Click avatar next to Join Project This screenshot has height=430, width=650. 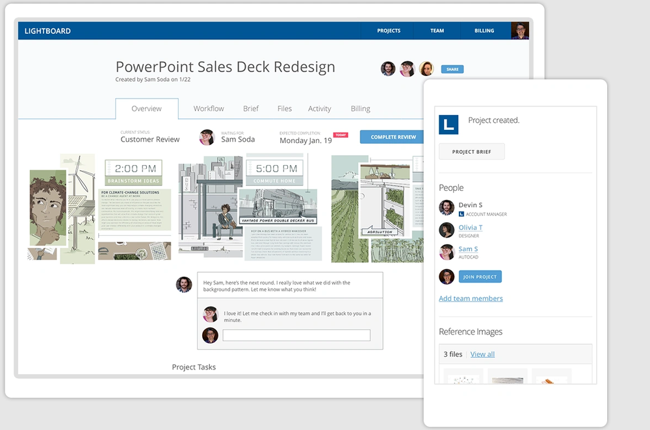(447, 277)
